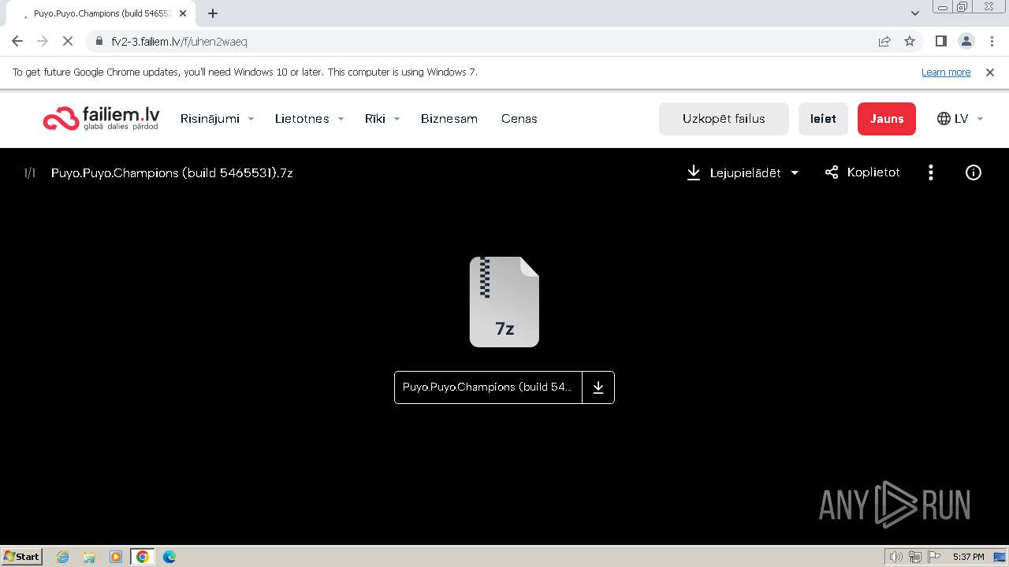Show file info via the info icon

tap(974, 172)
